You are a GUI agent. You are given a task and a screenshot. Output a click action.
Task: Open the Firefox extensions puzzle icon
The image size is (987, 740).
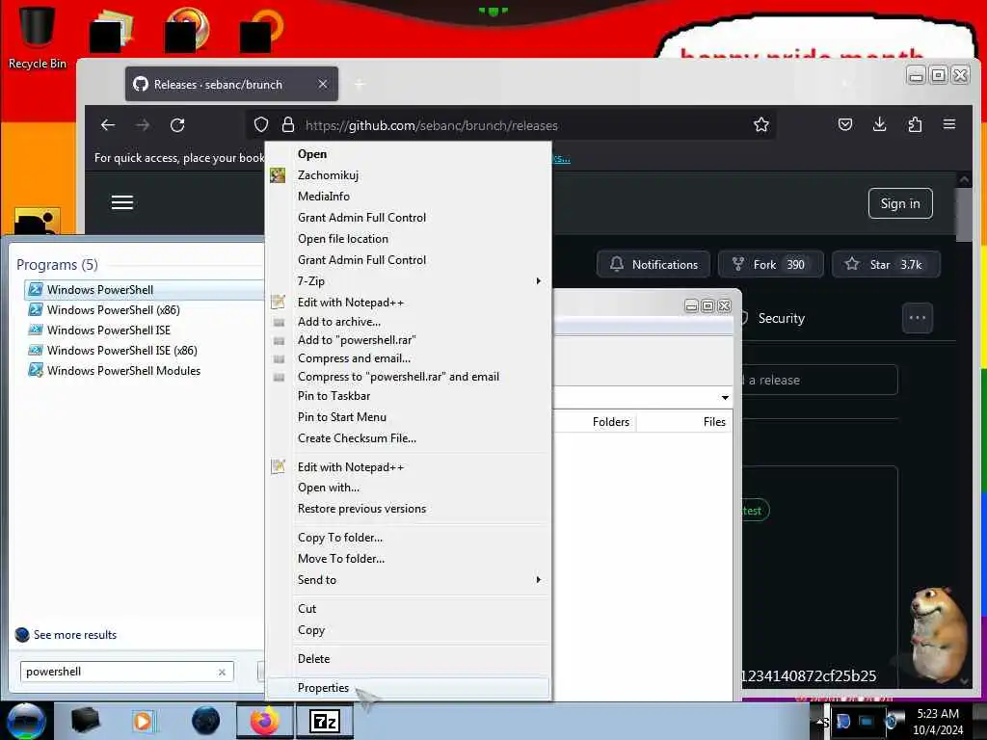[915, 124]
